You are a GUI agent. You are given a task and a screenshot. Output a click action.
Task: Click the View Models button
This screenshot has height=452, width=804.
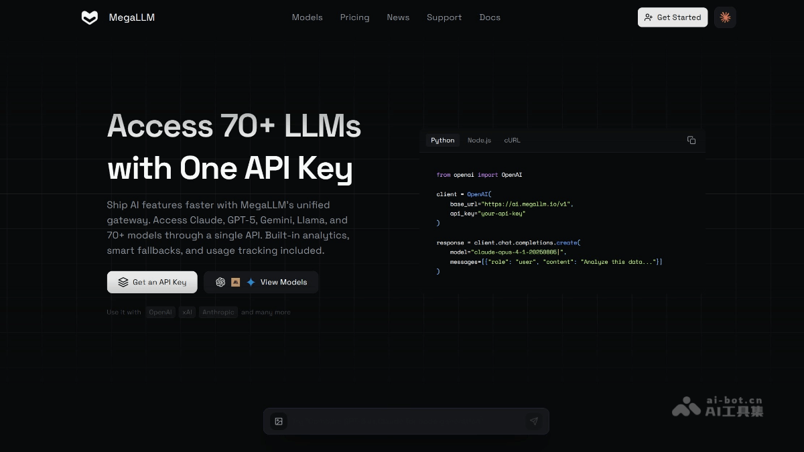tap(261, 282)
